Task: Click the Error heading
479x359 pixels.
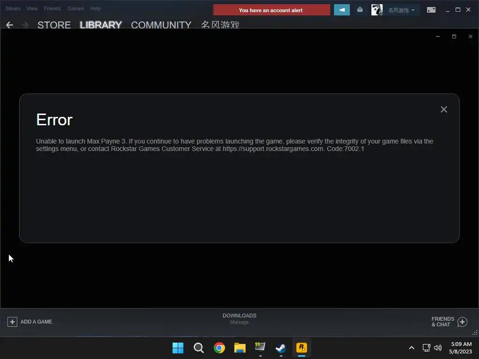Action: 54,120
